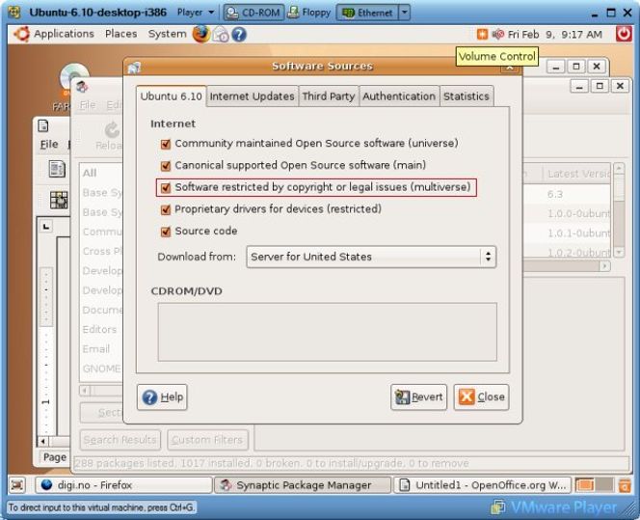This screenshot has width=640, height=520.
Task: Click the new document icon in OpenOffice window
Action: (x=43, y=125)
